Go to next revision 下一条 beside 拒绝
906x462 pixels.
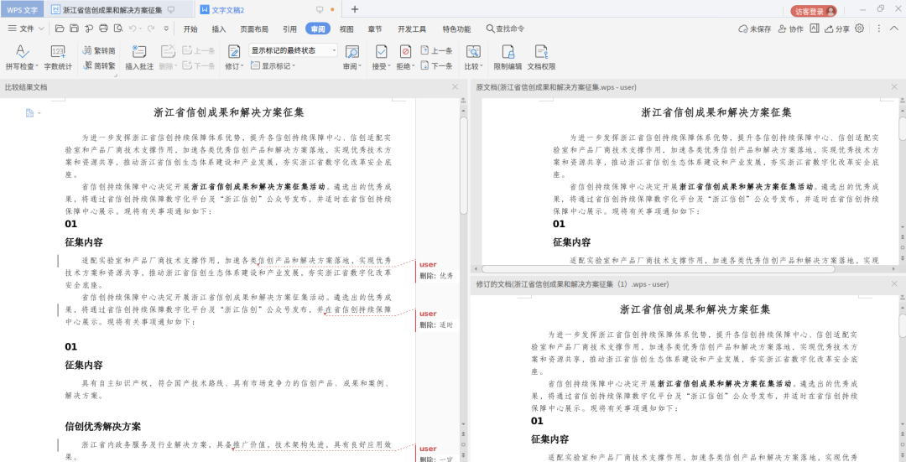click(436, 66)
